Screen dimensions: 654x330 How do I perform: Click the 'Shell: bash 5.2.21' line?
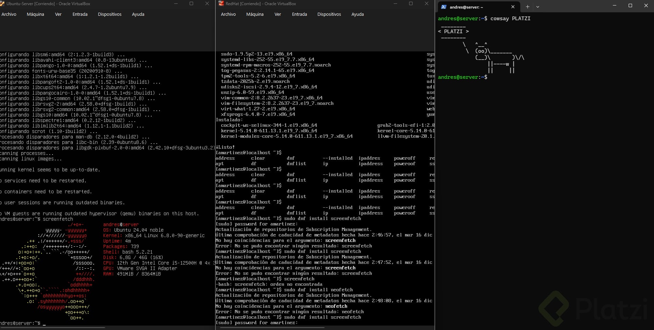[x=128, y=252]
